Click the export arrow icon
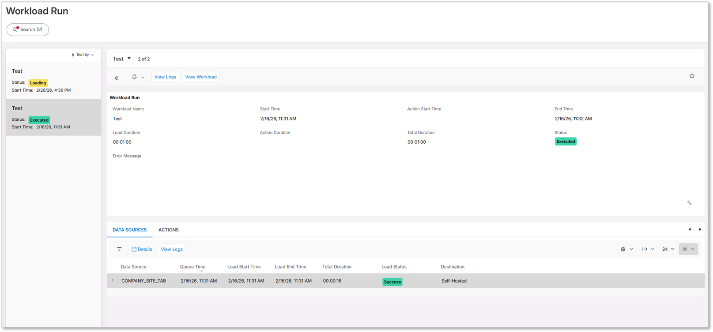Viewport: 713px width, 332px height. pyautogui.click(x=645, y=249)
